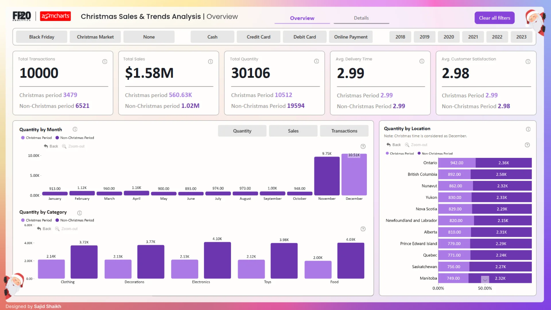The height and width of the screenshot is (310, 551).
Task: Click the 3.98K Toys non-Christmas bar
Action: tap(284, 261)
